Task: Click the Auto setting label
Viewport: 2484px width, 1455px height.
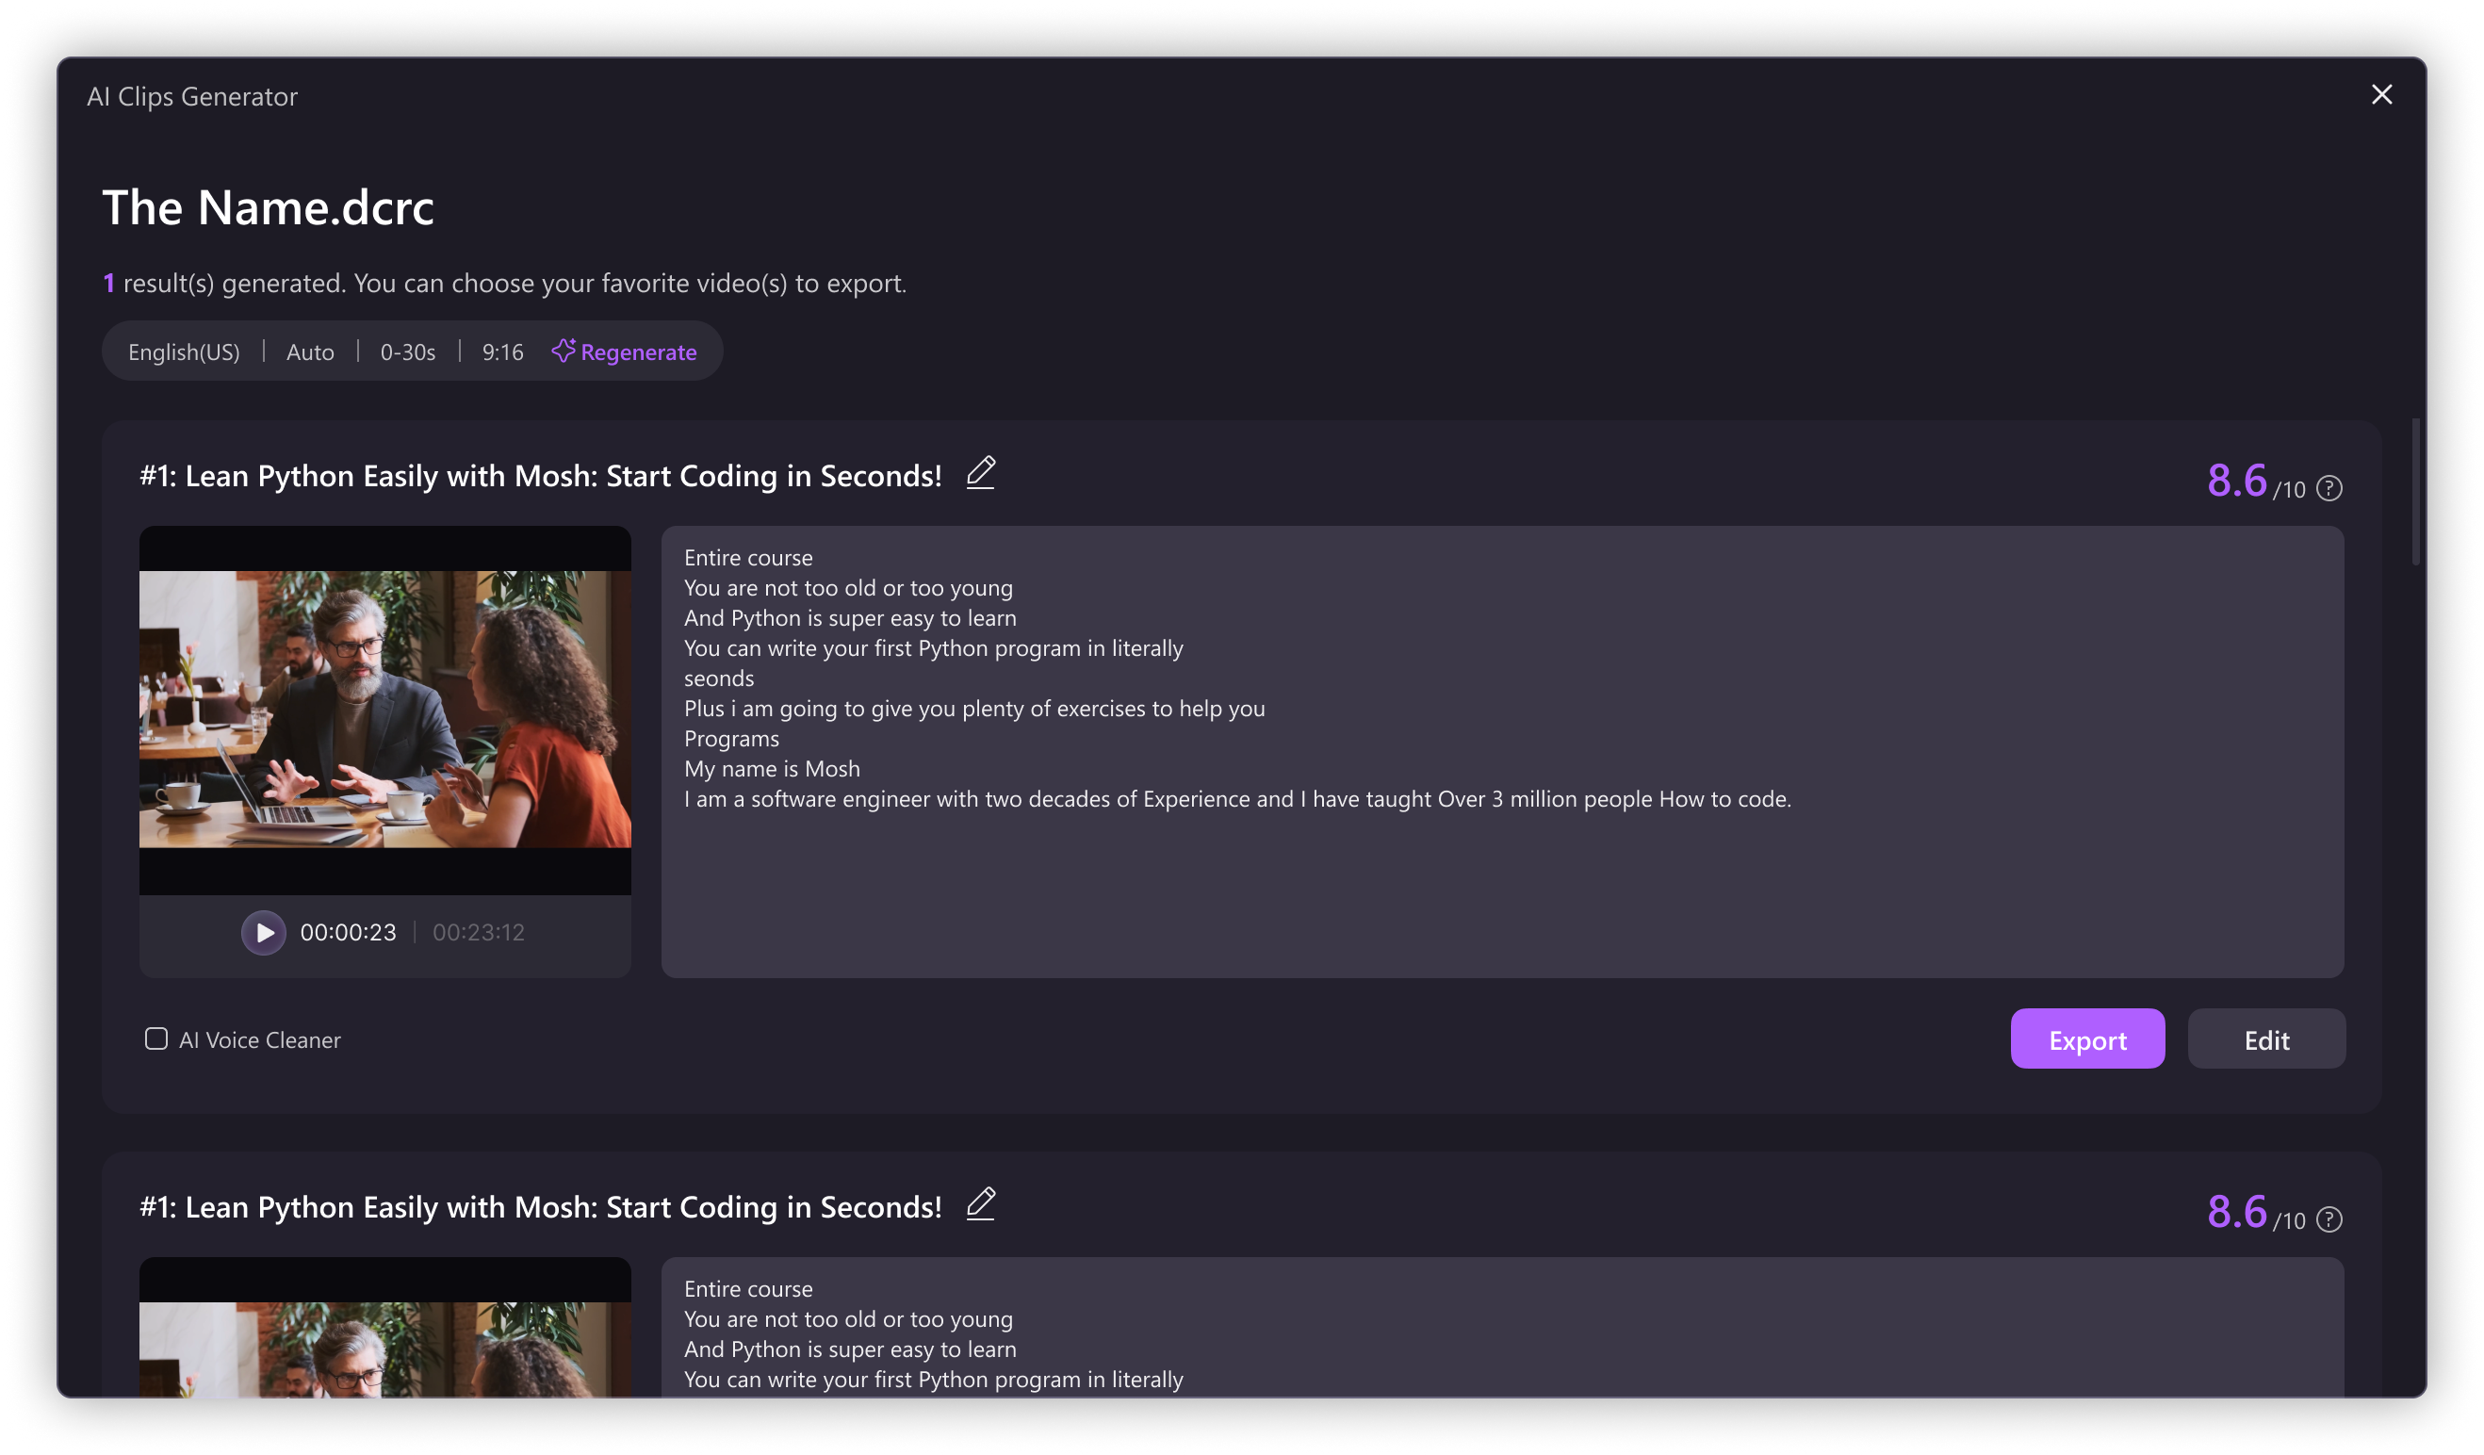Action: [x=309, y=351]
